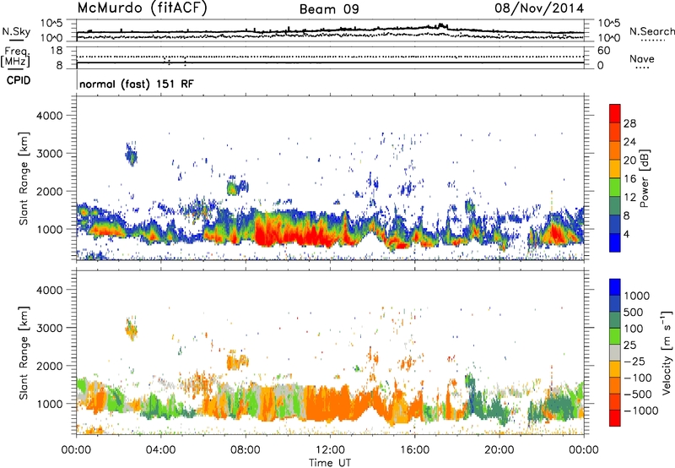Click the "08:00" time tick label
The width and height of the screenshot is (675, 468).
245,450
